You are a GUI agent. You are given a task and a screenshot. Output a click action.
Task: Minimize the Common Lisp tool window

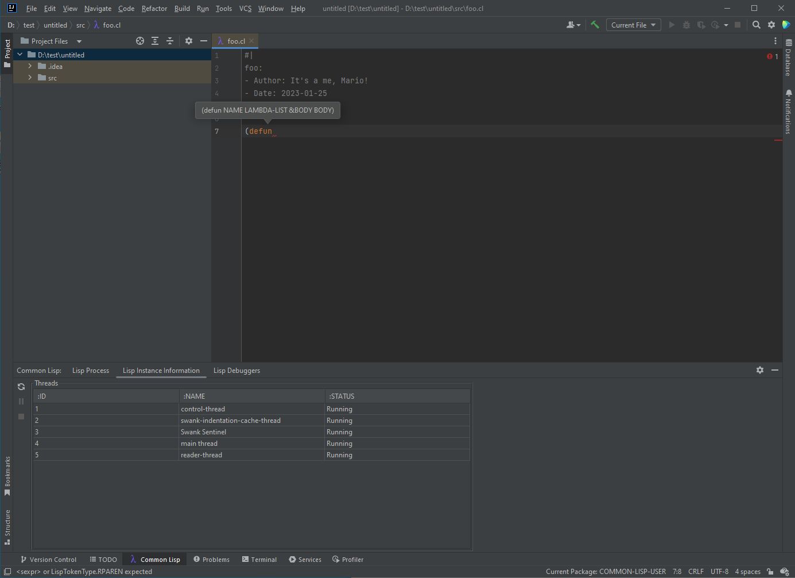tap(775, 370)
